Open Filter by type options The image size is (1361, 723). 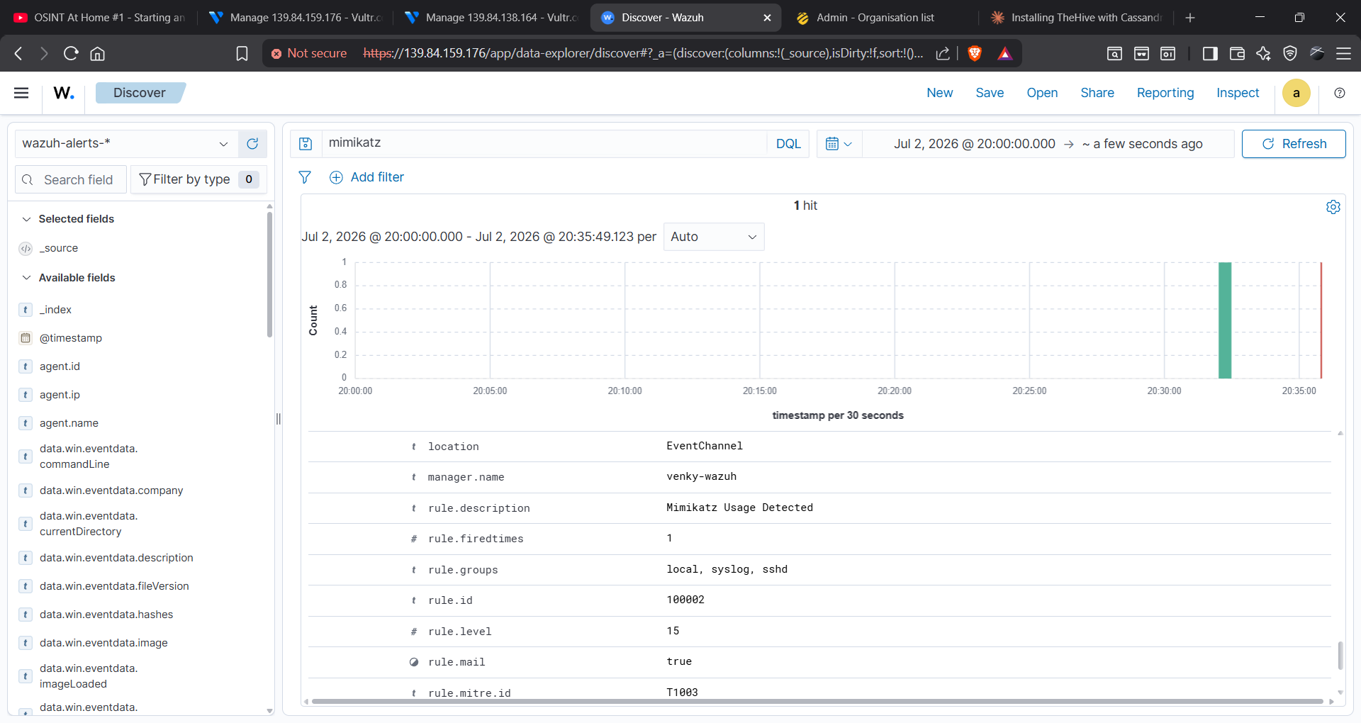point(198,179)
